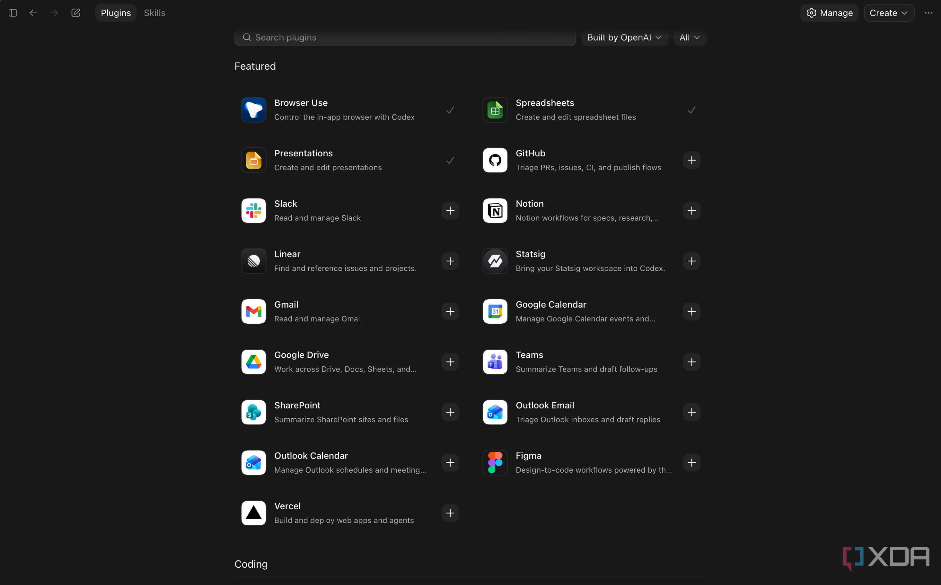This screenshot has height=585, width=941.
Task: Add the Linear plugin
Action: tap(450, 261)
